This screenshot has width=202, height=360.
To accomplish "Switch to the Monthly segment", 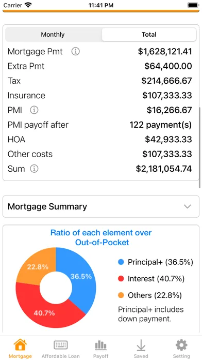I will click(x=53, y=35).
